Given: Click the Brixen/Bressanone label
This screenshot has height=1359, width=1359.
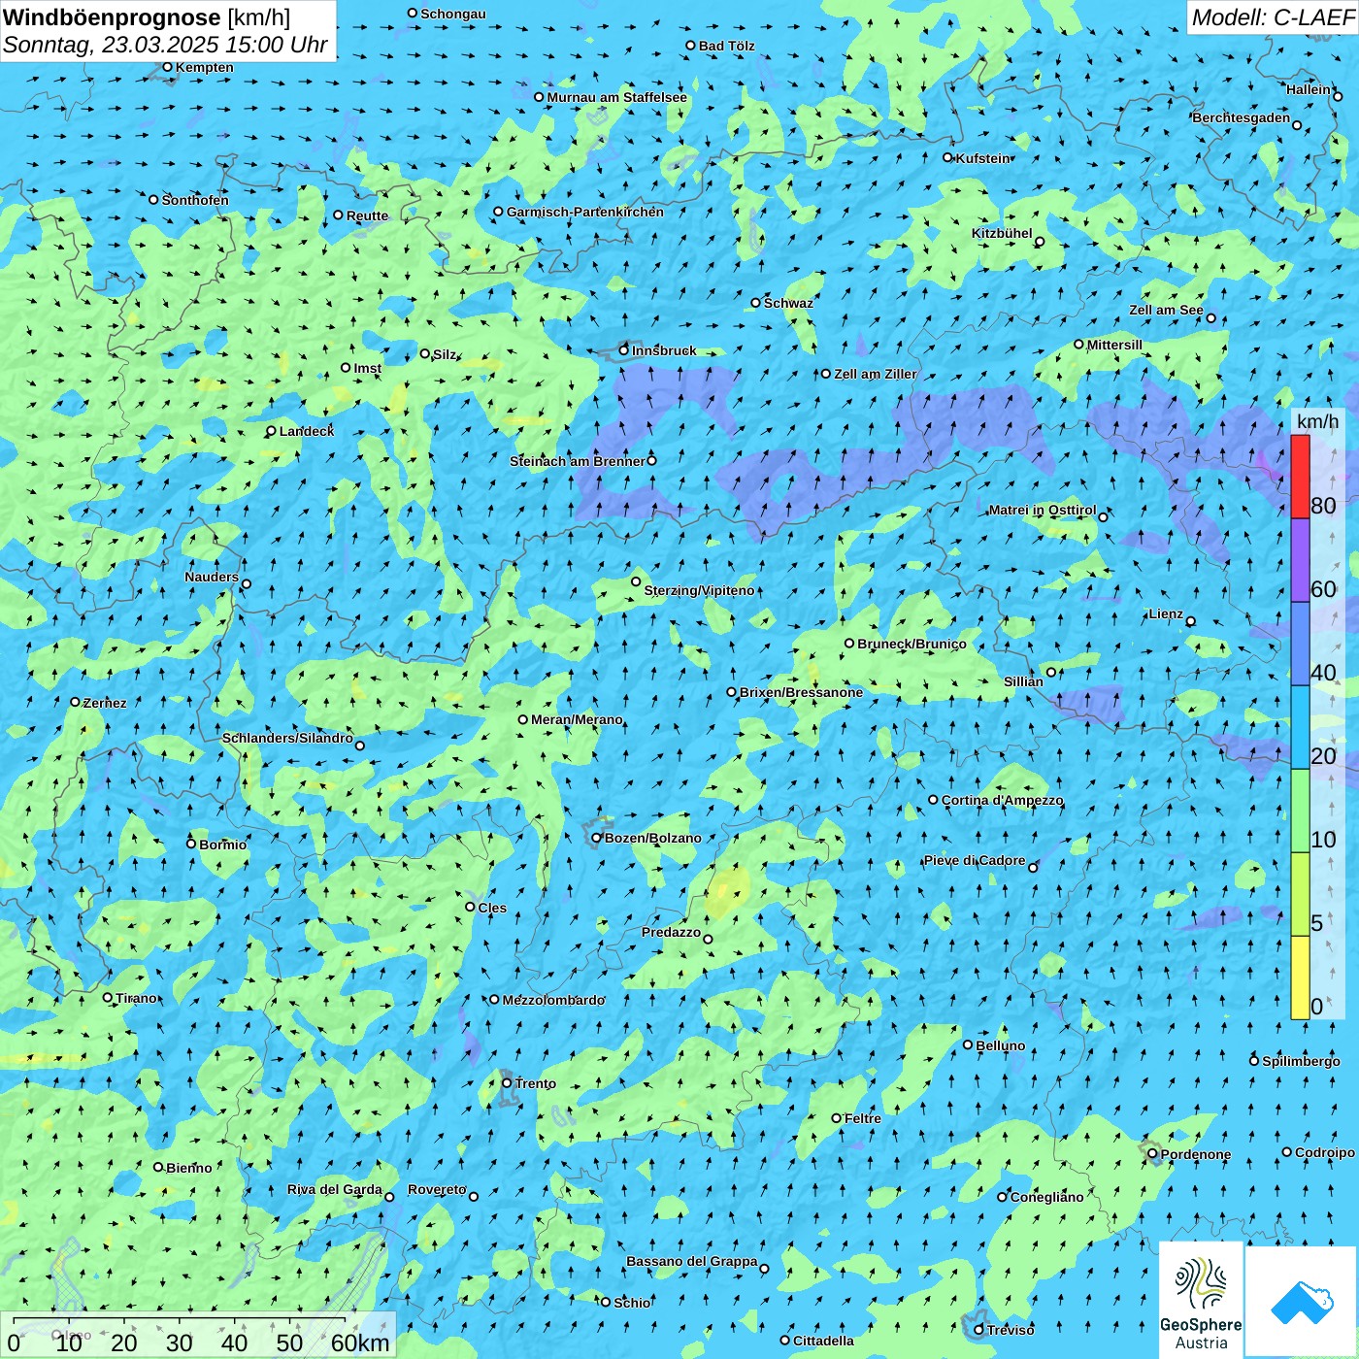Looking at the screenshot, I should pos(801,692).
